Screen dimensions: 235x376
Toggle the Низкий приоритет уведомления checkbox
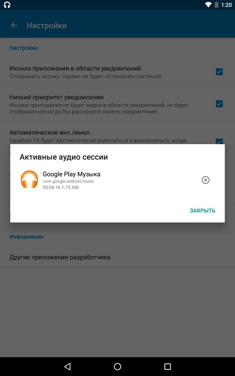tap(219, 104)
